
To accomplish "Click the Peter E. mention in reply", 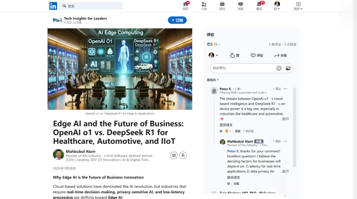I will pyautogui.click(x=233, y=151).
